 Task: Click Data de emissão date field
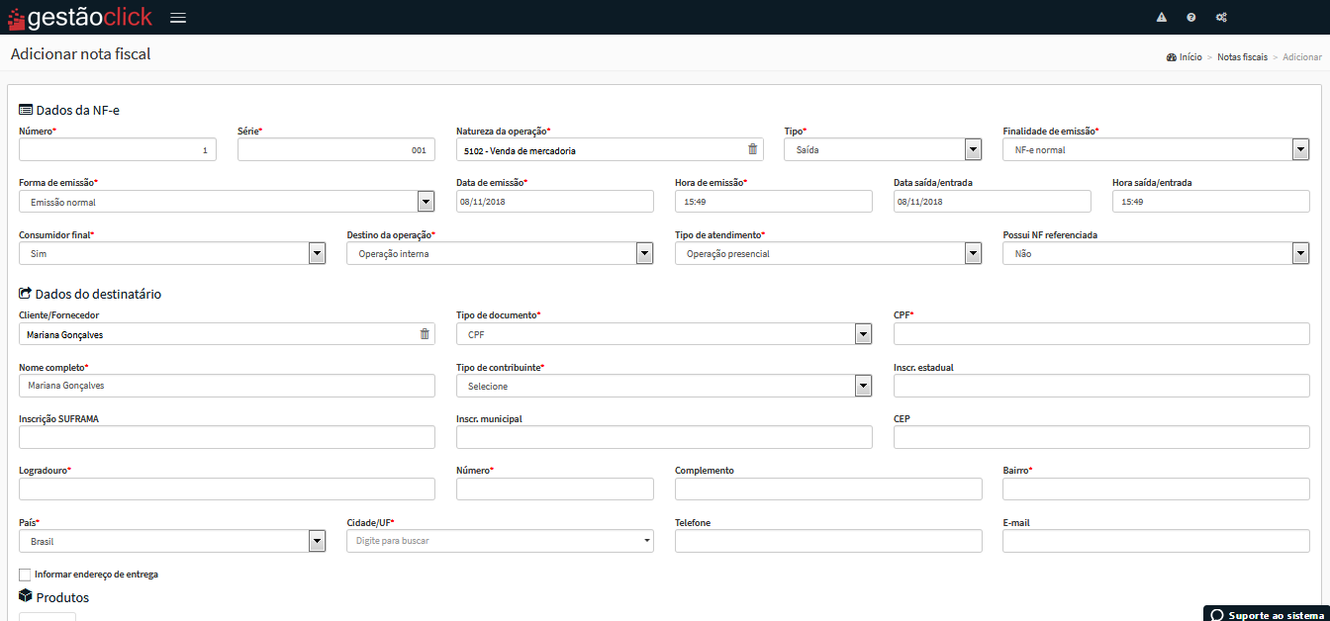[x=555, y=202]
